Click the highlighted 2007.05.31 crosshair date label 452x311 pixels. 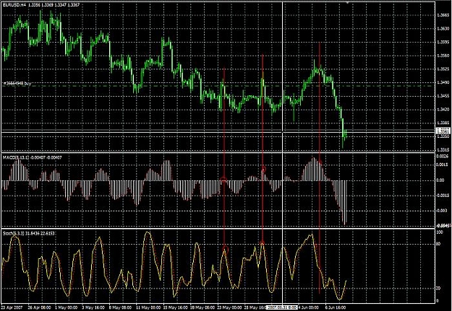pos(282,307)
